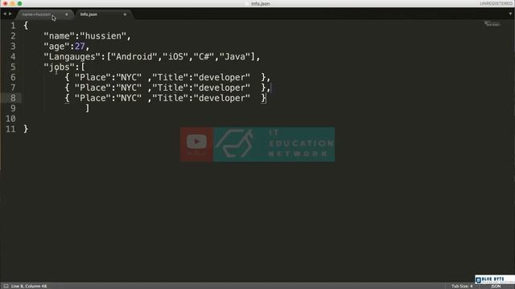
Task: Click the closing bracket on line 9
Action: (88, 108)
